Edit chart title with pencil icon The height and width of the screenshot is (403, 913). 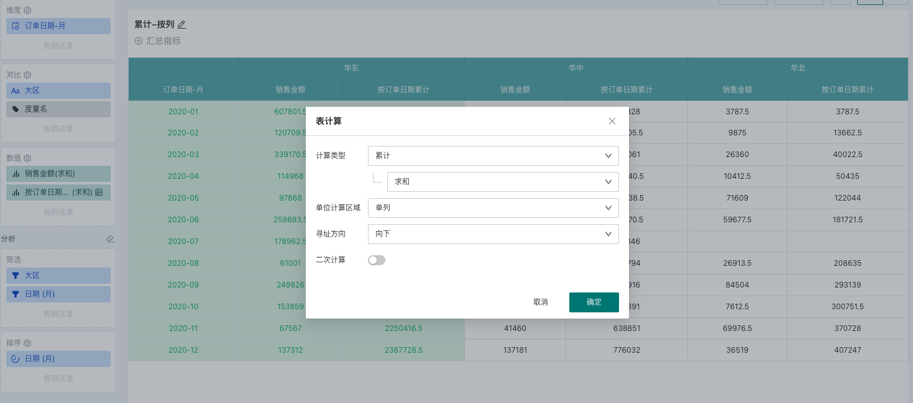181,25
